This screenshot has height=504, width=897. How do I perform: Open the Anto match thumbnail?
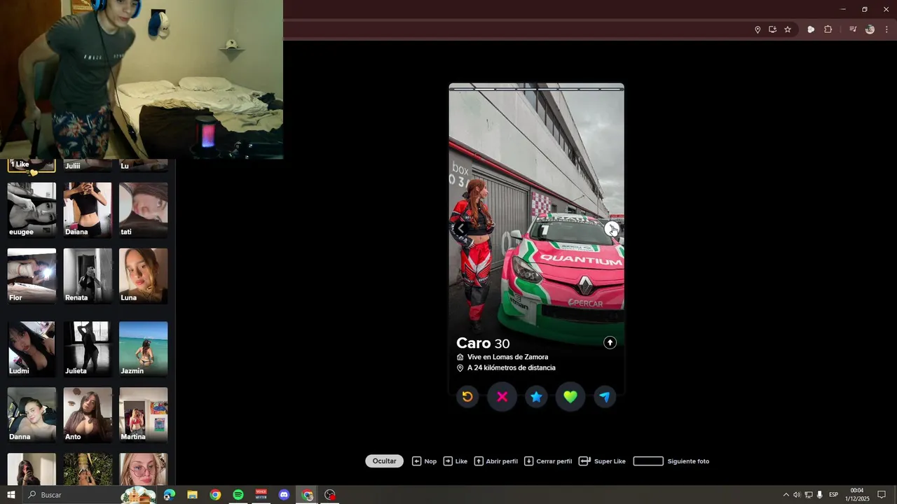tap(88, 414)
